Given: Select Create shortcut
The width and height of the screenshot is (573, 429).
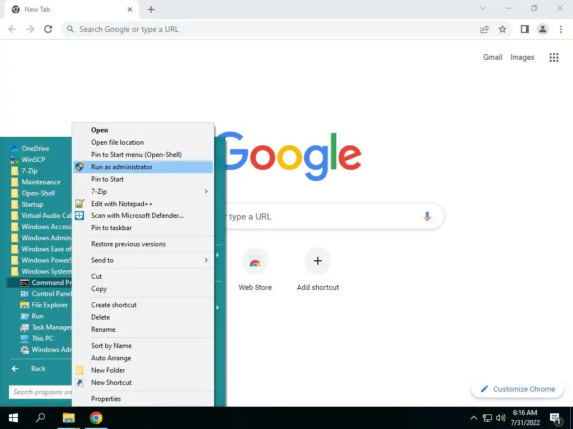Looking at the screenshot, I should click(143, 305).
